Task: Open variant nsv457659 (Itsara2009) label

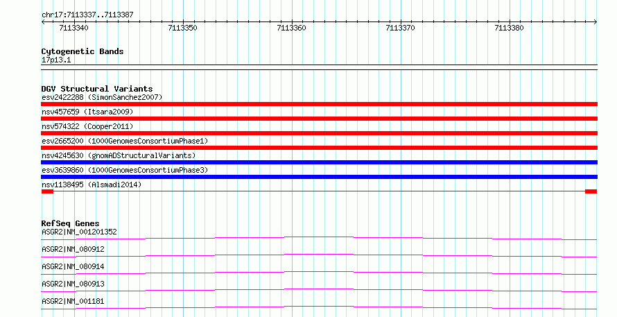Action: [x=87, y=112]
